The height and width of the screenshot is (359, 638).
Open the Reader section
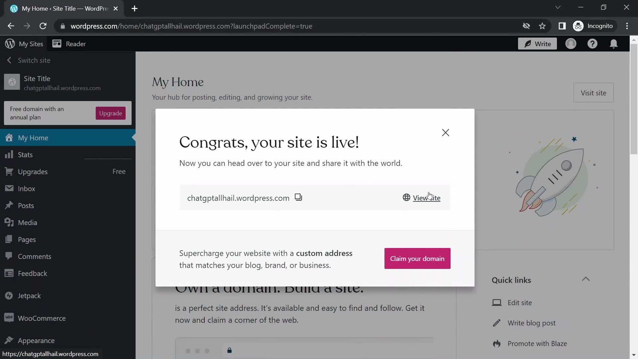[76, 44]
